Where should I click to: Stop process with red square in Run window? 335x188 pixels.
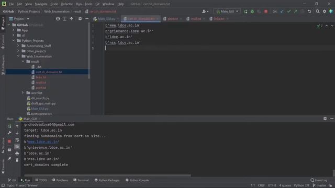(x=9, y=142)
